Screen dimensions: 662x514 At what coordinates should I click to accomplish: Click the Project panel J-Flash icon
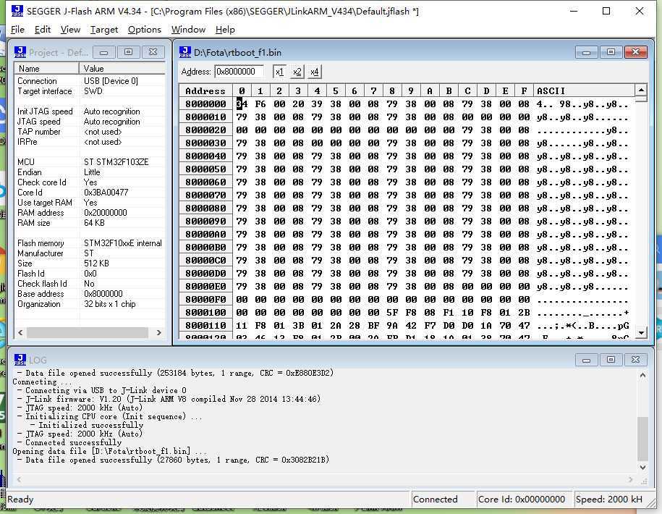tap(20, 52)
